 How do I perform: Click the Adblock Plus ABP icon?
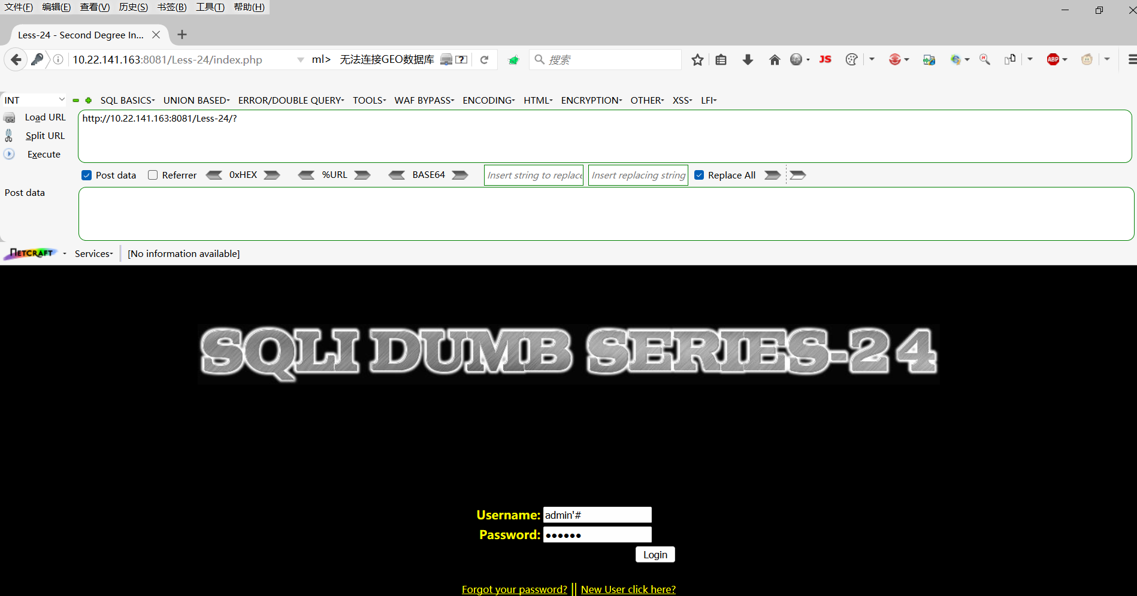(1053, 59)
